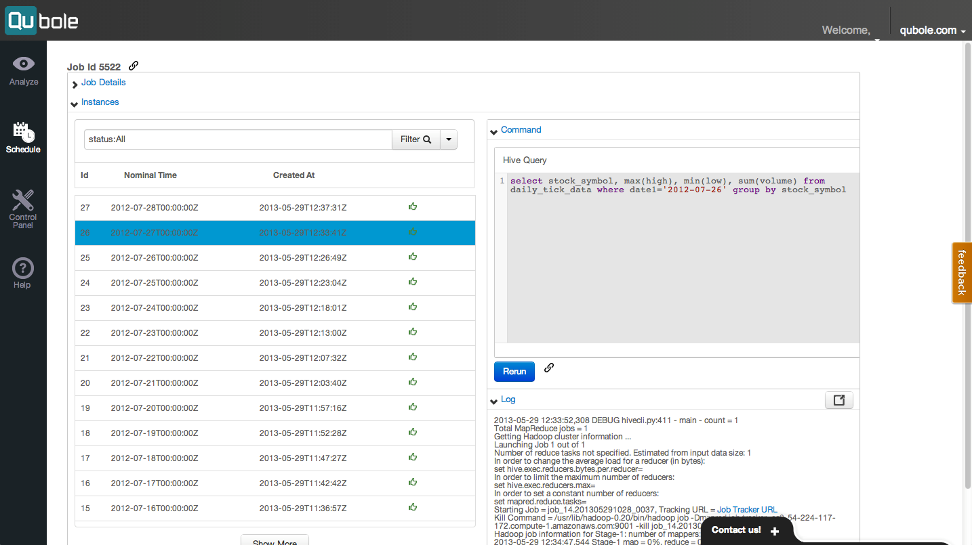Screen dimensions: 972x545
Task: Open the Job Tracker URL link
Action: click(747, 510)
